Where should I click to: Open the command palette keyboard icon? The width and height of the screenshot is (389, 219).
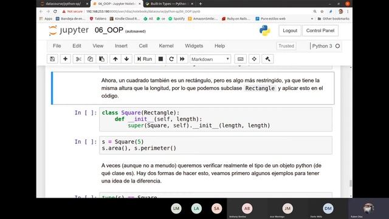tap(241, 59)
